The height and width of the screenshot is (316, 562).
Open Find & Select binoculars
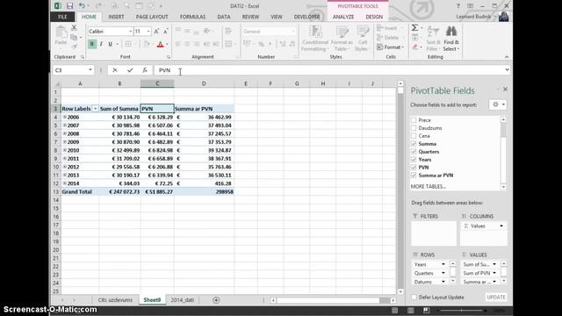pyautogui.click(x=450, y=39)
